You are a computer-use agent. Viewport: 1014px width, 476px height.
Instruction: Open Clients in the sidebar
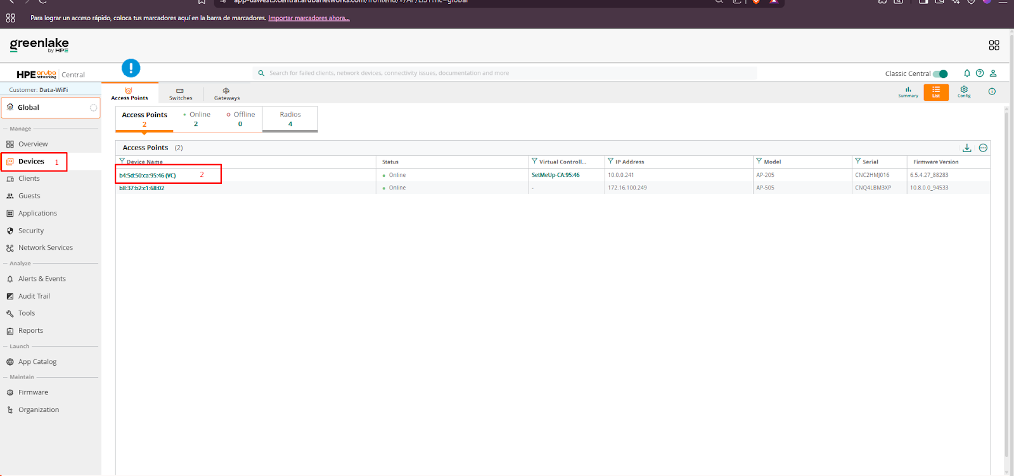point(29,179)
